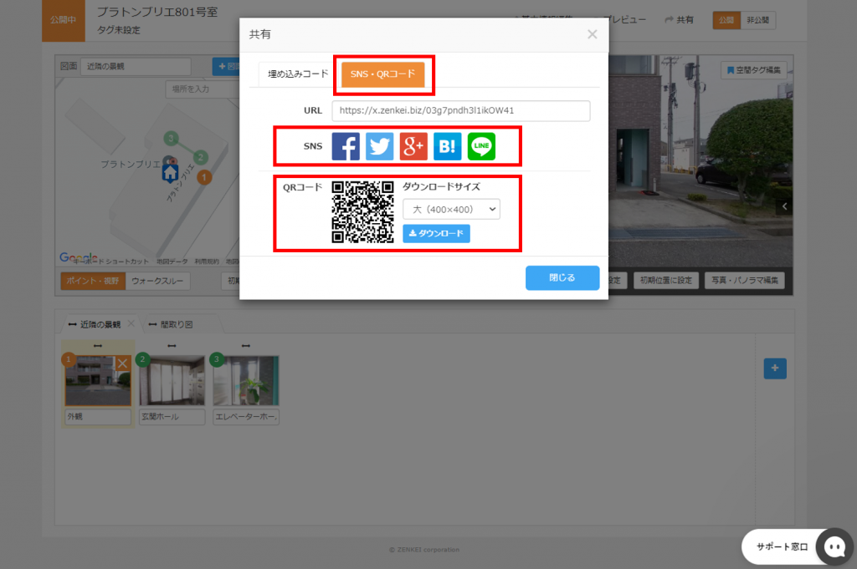The height and width of the screenshot is (569, 857).
Task: Click the QR code image
Action: 362,211
